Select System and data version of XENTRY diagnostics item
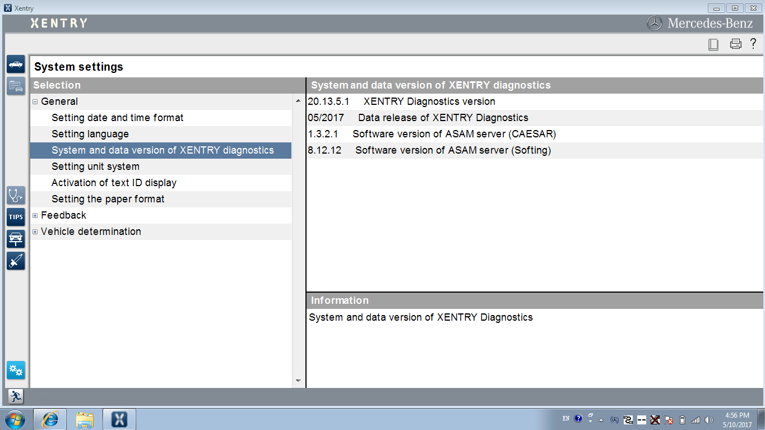Screen dimensions: 765x430 (x=161, y=150)
